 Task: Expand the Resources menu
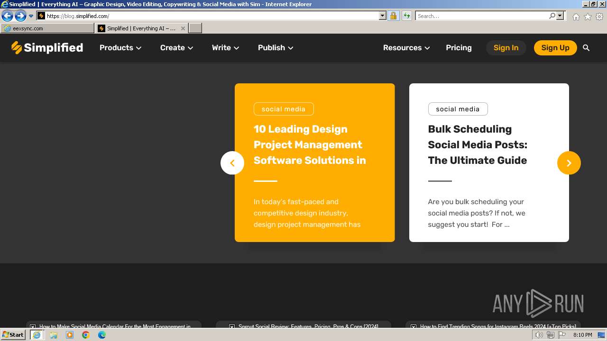(406, 48)
